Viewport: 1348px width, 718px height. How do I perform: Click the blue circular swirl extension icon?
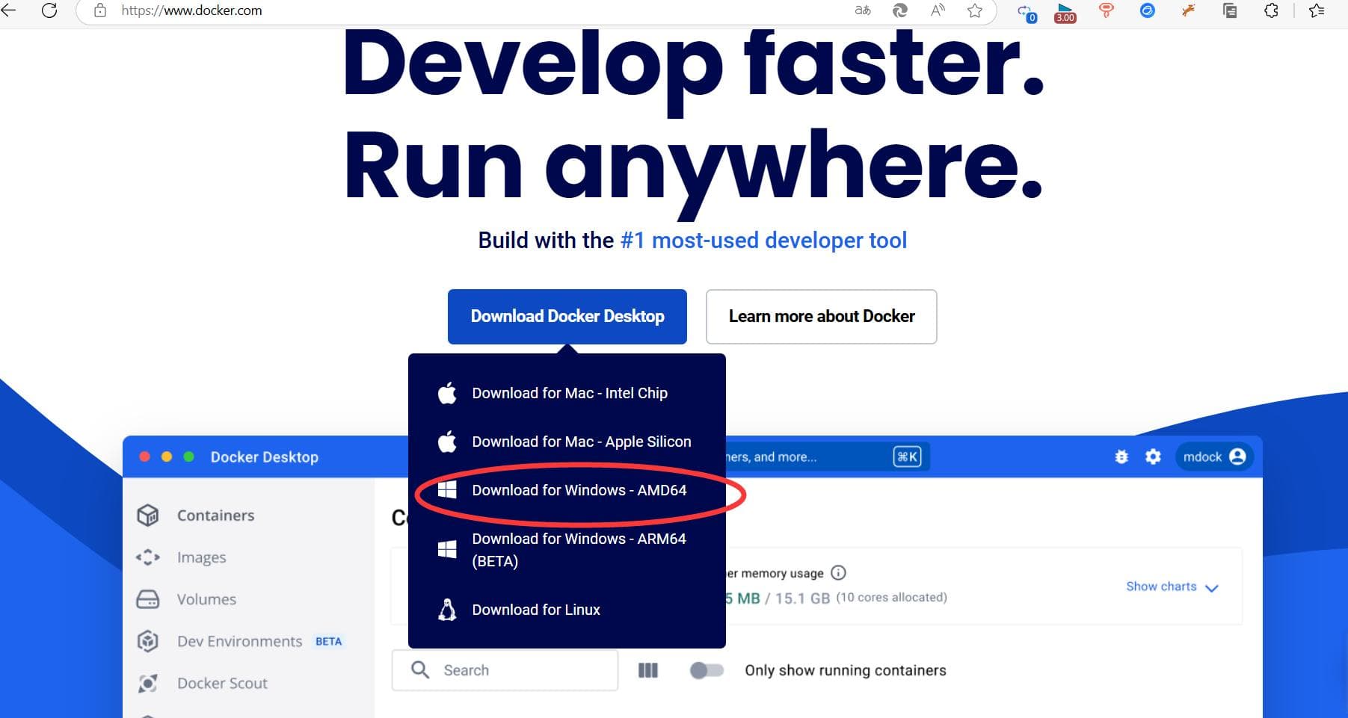pos(1147,10)
